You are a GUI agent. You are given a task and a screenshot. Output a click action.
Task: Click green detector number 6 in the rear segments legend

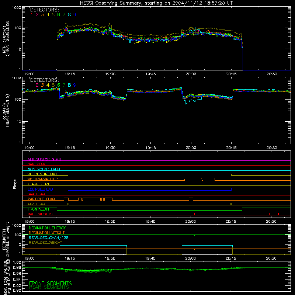[59, 85]
